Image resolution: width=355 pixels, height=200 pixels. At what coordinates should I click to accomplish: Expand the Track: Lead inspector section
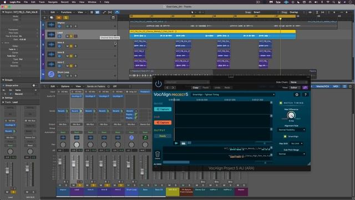(3, 102)
